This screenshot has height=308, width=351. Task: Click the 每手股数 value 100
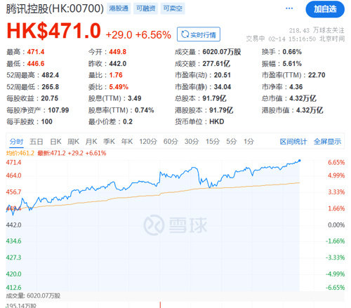[x=46, y=121]
